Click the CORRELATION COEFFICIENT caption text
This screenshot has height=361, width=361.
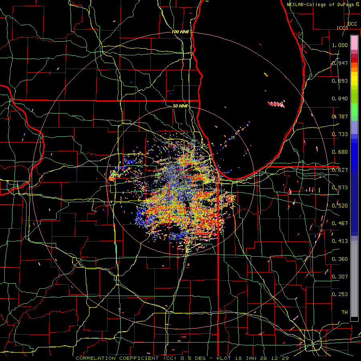(119, 358)
